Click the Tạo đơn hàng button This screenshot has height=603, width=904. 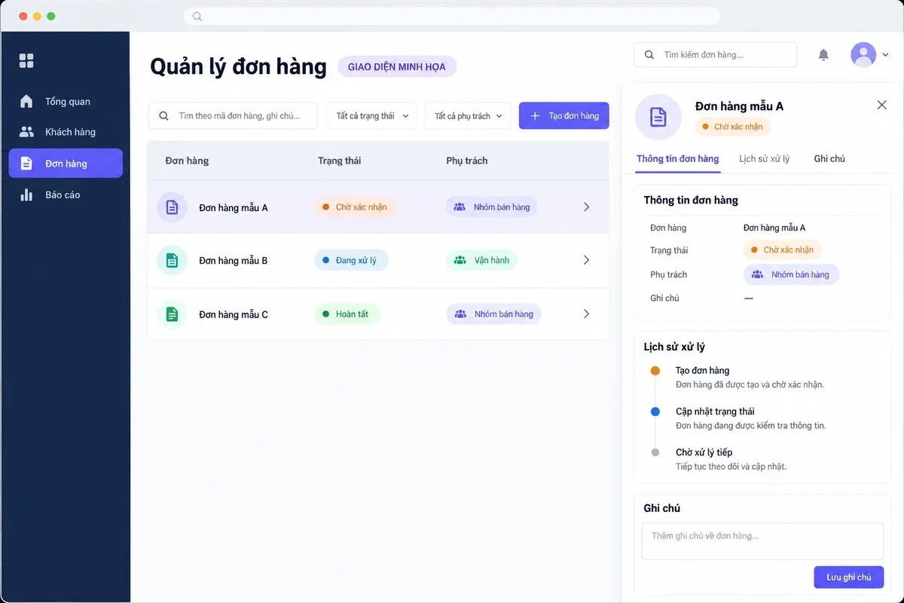coord(563,116)
